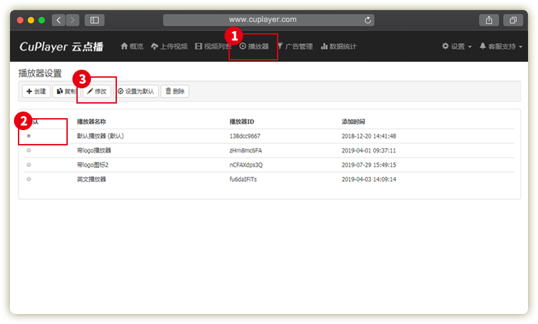Expand the 设置 dropdown in the navbar

(457, 46)
